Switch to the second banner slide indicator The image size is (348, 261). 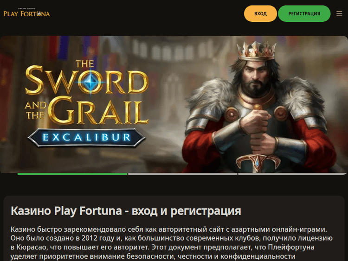point(183,174)
